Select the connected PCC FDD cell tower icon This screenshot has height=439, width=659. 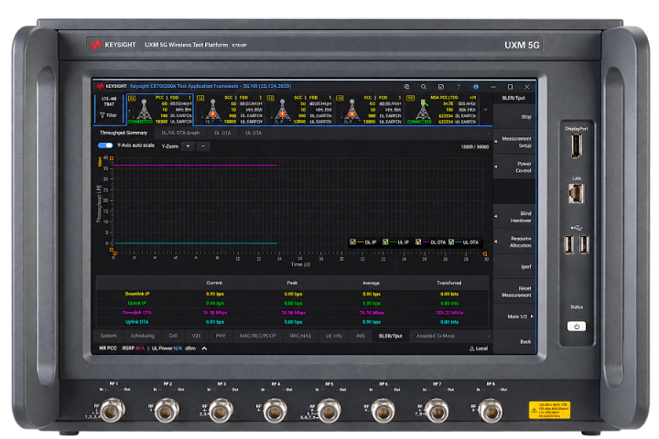(x=144, y=109)
